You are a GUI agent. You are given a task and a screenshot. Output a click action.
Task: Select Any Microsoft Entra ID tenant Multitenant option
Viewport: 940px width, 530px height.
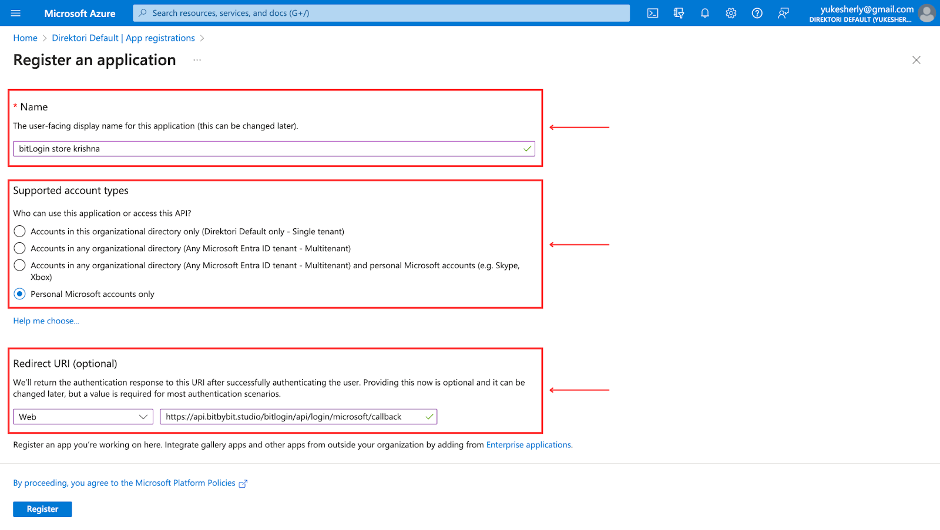[x=20, y=248]
